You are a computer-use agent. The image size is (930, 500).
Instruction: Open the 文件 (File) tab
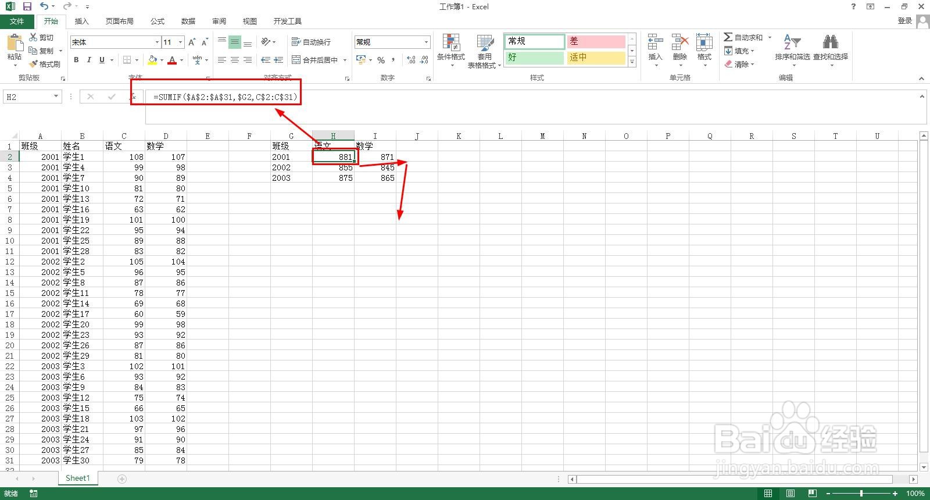coord(17,21)
